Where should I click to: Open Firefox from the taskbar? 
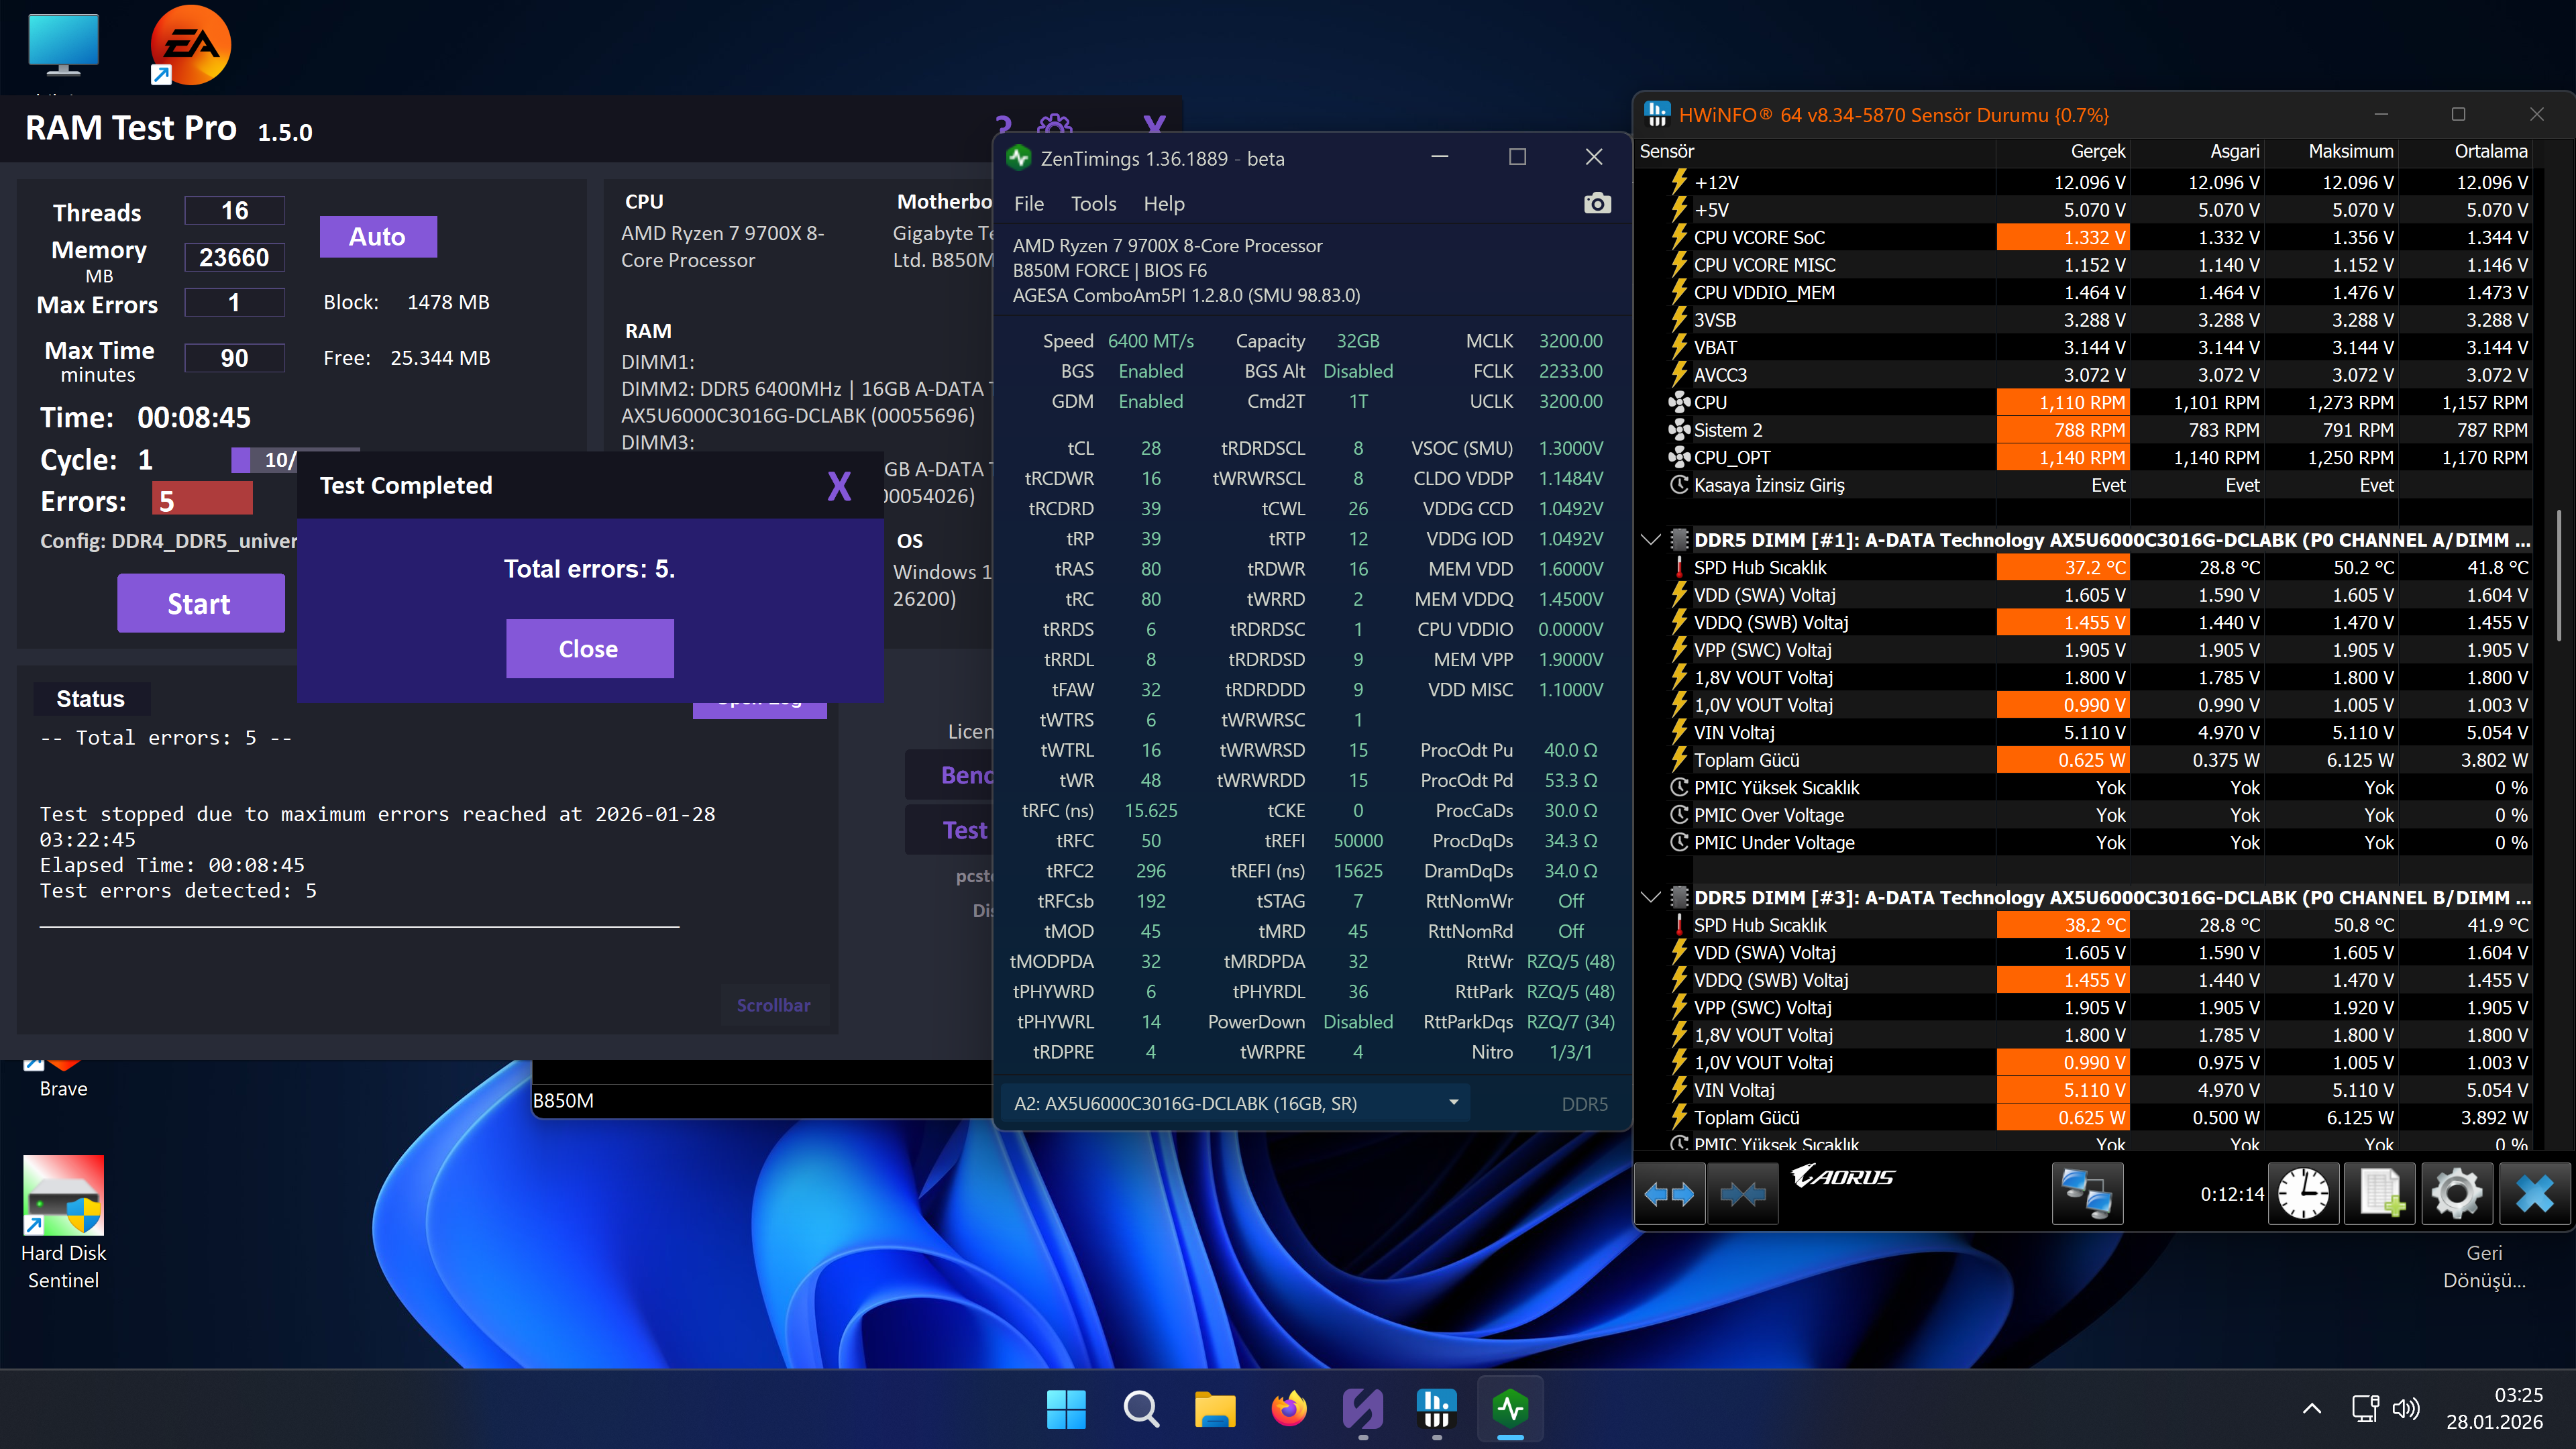point(1289,1410)
